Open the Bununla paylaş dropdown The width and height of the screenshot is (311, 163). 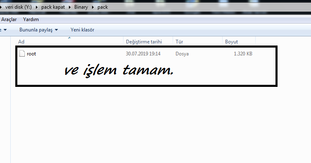pos(38,30)
